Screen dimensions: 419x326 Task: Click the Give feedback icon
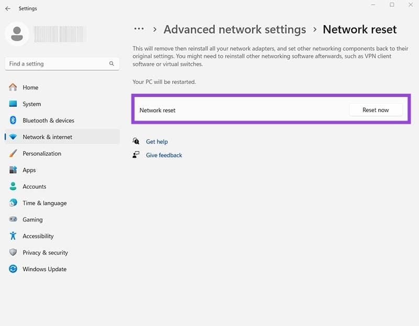[136, 155]
